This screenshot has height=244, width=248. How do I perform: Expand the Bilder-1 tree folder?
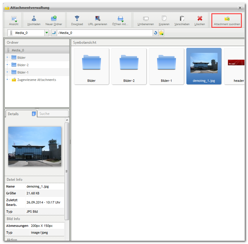[7, 72]
